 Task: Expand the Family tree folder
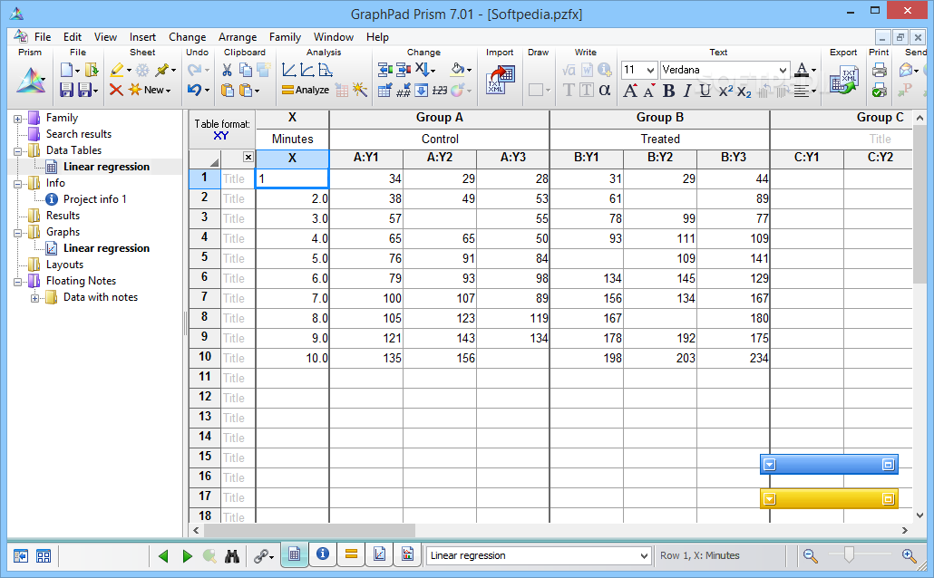[18, 119]
